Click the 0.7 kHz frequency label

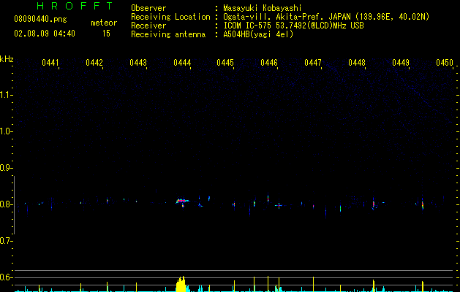(x=6, y=241)
